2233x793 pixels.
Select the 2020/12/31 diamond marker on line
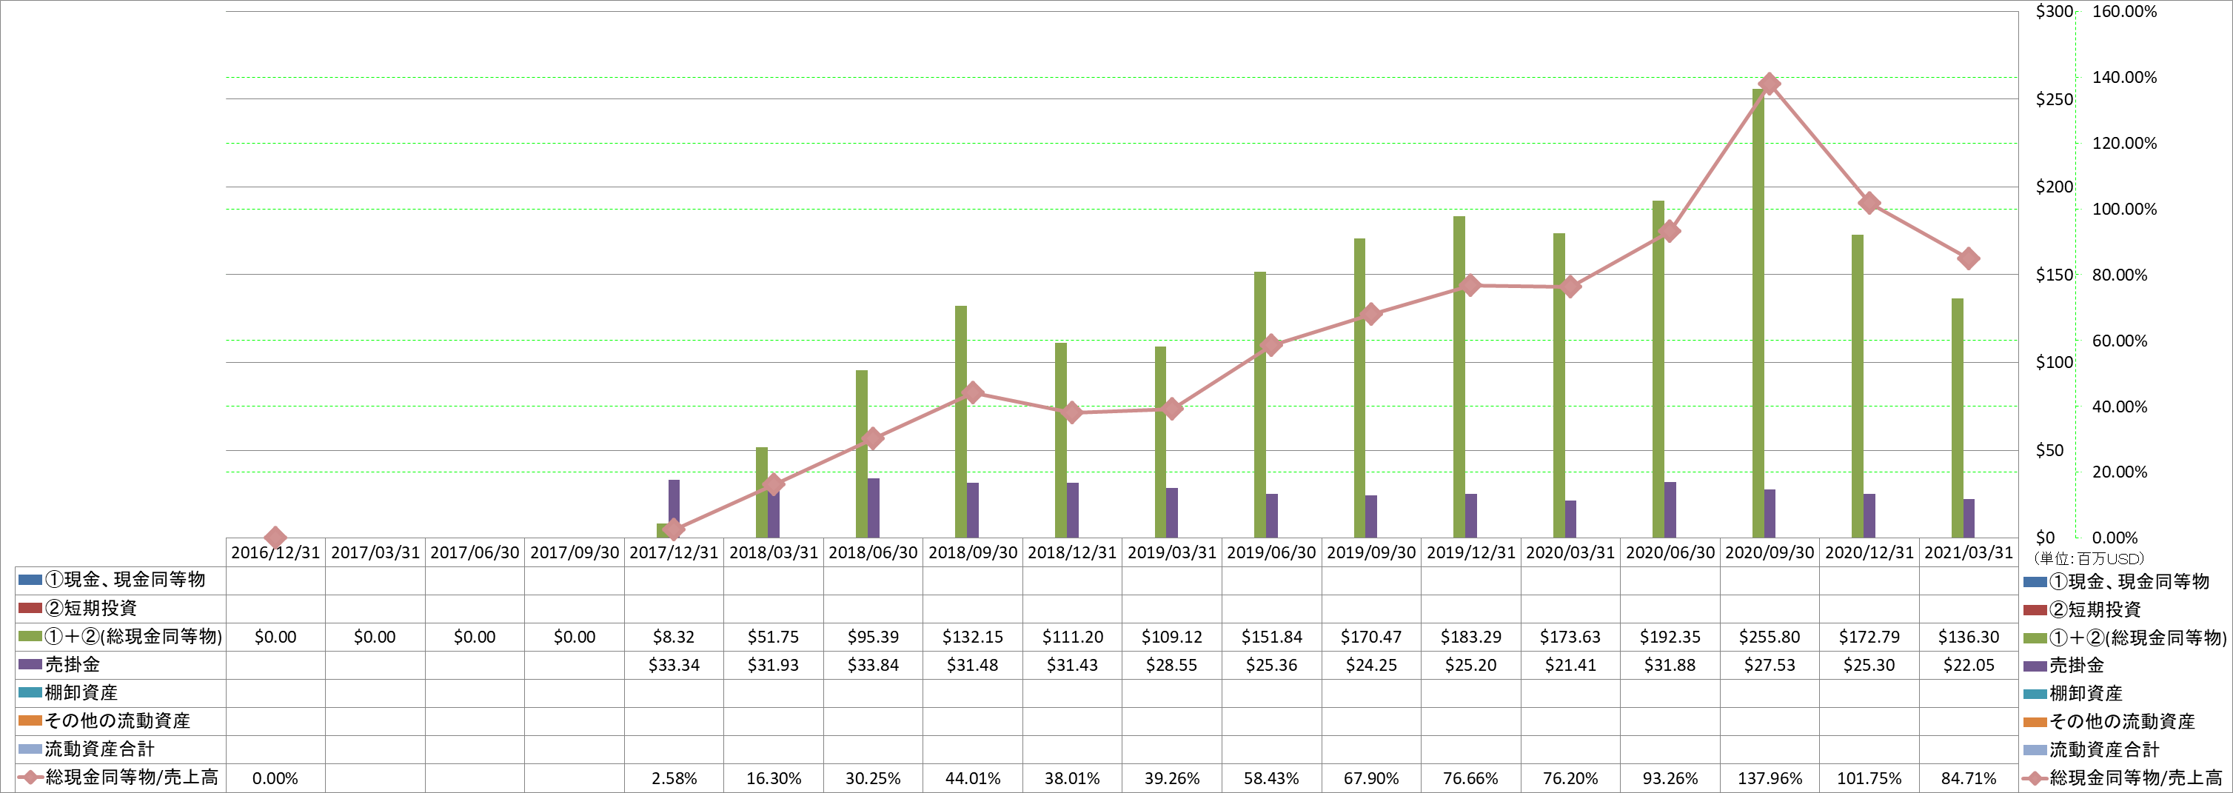click(x=1869, y=203)
